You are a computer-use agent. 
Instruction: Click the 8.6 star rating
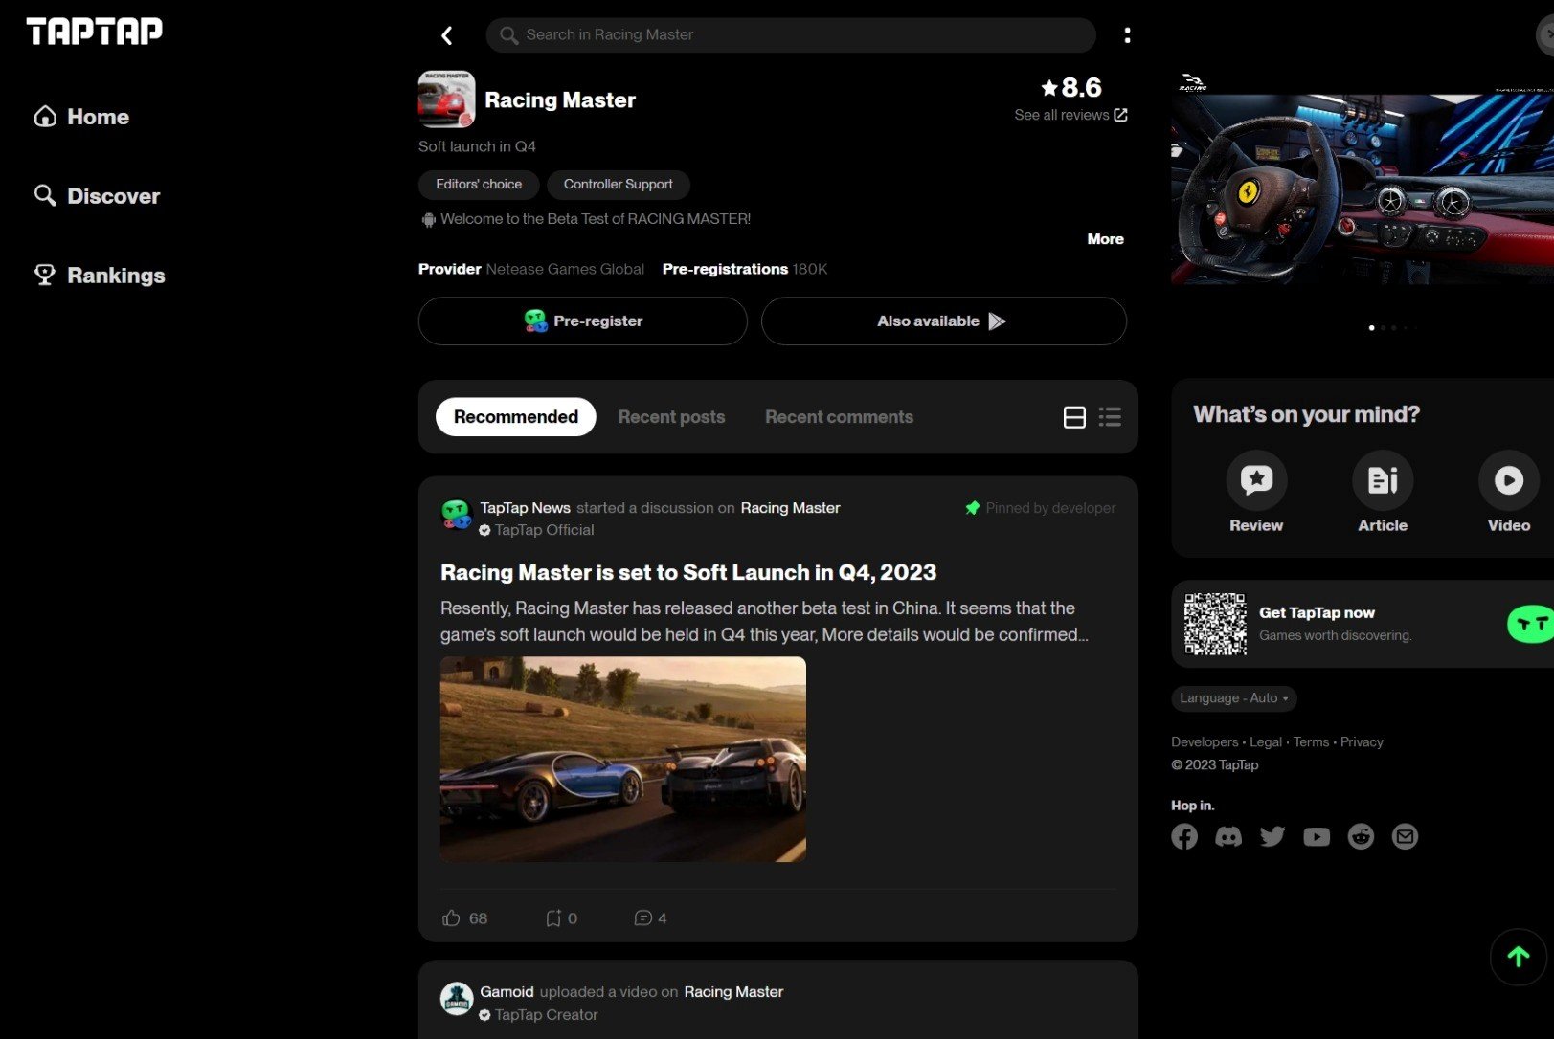(x=1071, y=88)
